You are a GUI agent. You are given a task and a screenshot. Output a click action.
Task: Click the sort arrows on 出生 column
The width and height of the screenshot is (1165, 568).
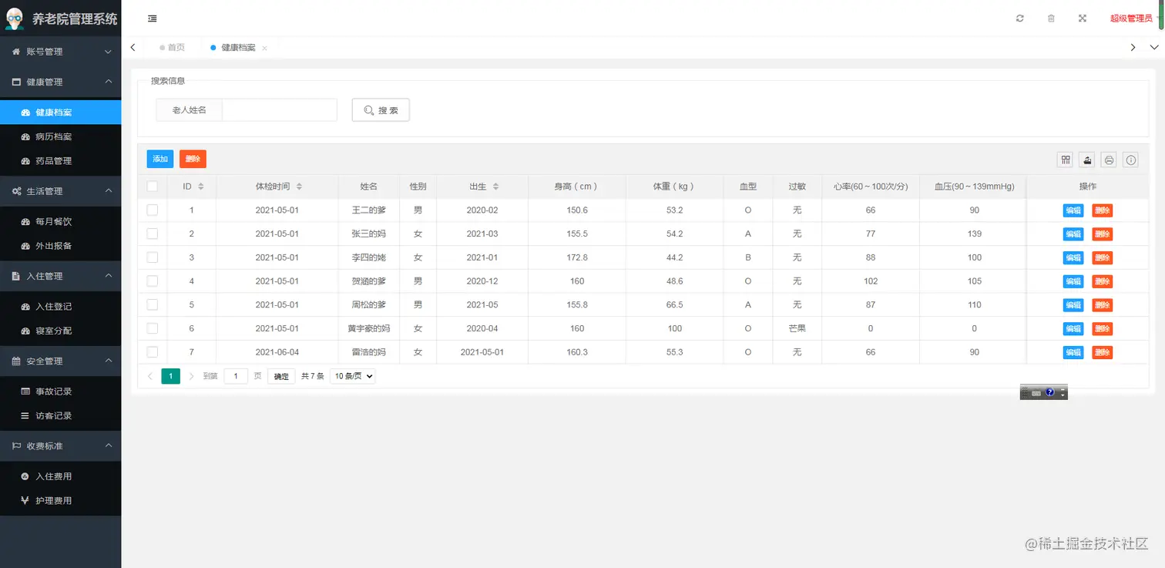pos(495,187)
